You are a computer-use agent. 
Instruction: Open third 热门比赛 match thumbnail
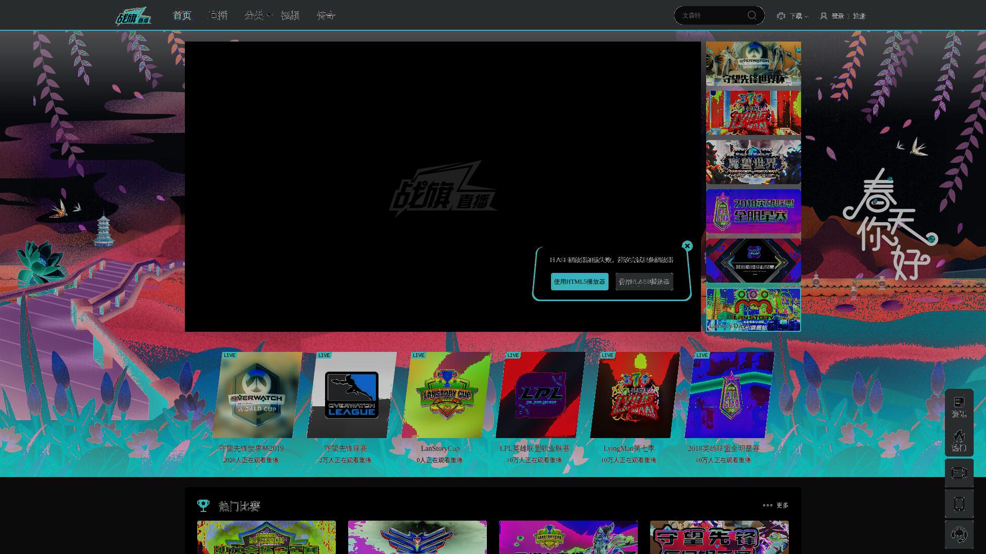coord(568,537)
